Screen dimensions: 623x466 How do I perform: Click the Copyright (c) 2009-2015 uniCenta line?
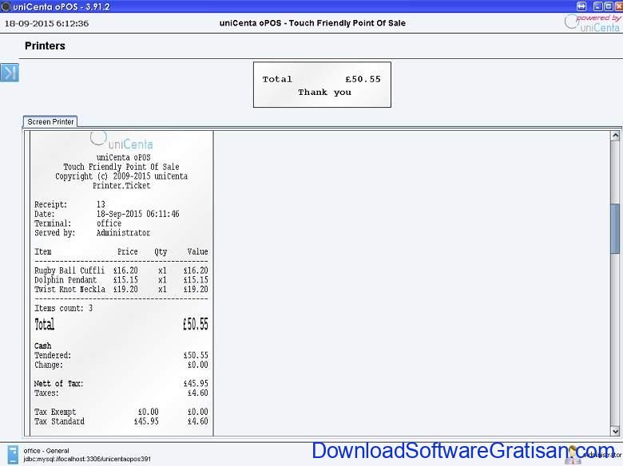pyautogui.click(x=121, y=176)
